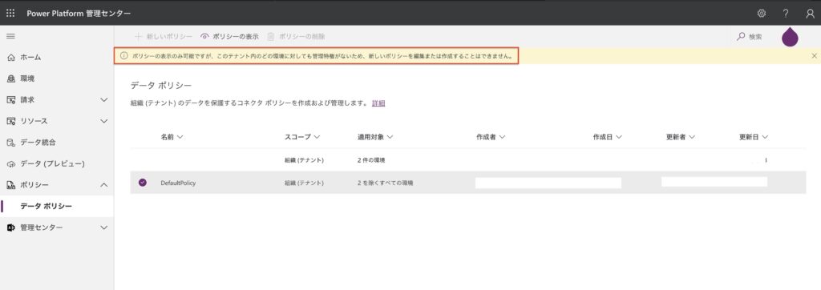This screenshot has height=290, width=821.
Task: Dismiss the yellow notification banner
Action: (814, 55)
